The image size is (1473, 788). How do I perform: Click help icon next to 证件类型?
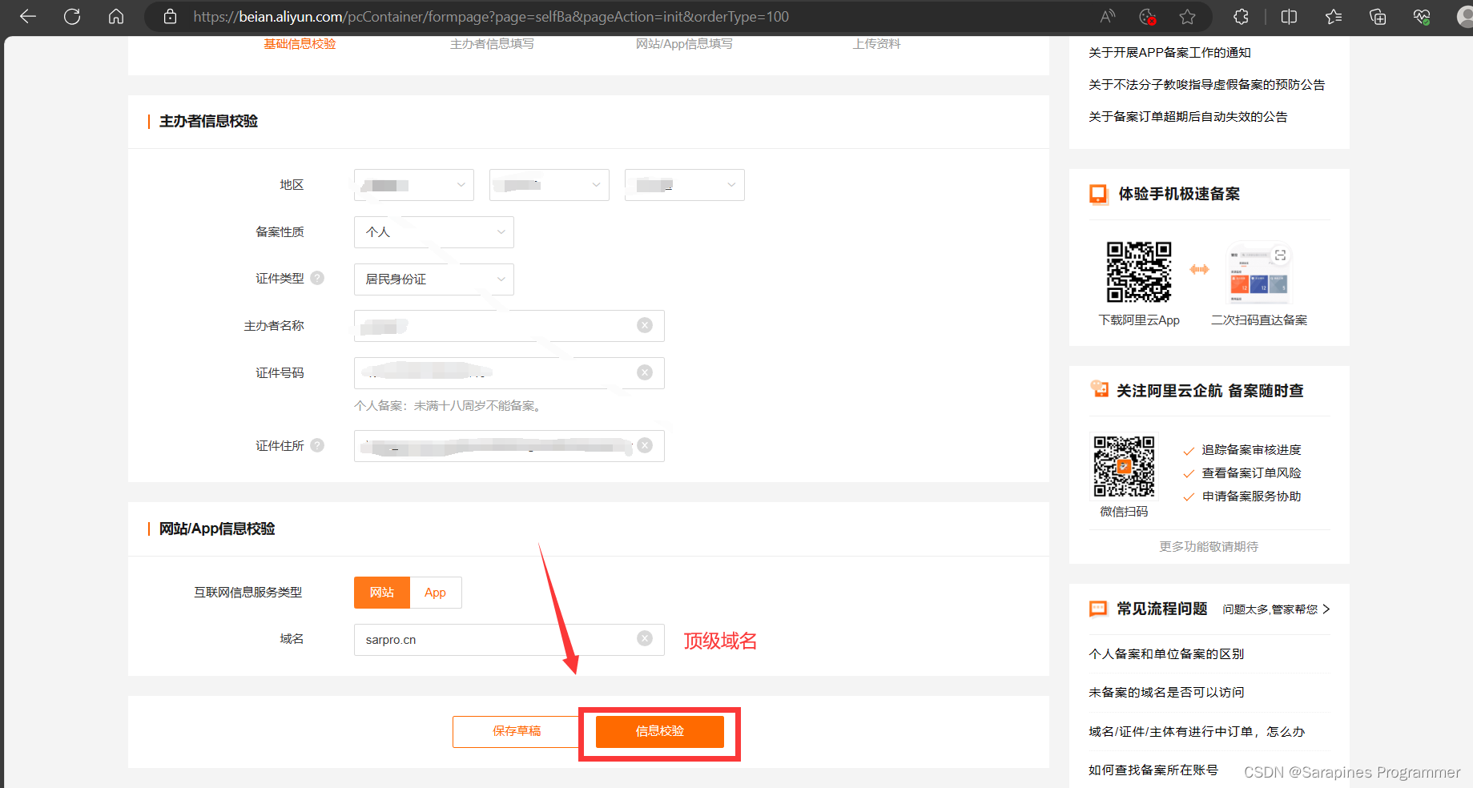point(317,278)
